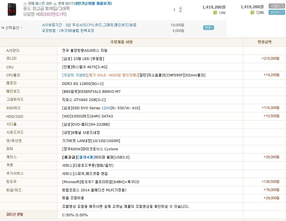286x221 pixels.
Task: Select the 윈도우7 홈프리미엄 64Bit entry
Action: 101,182
